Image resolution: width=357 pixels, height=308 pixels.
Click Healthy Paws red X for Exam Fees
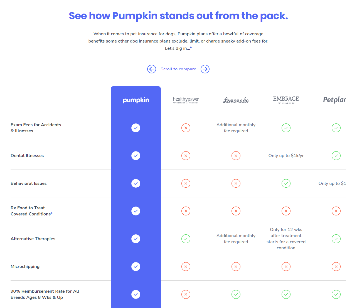coord(186,128)
